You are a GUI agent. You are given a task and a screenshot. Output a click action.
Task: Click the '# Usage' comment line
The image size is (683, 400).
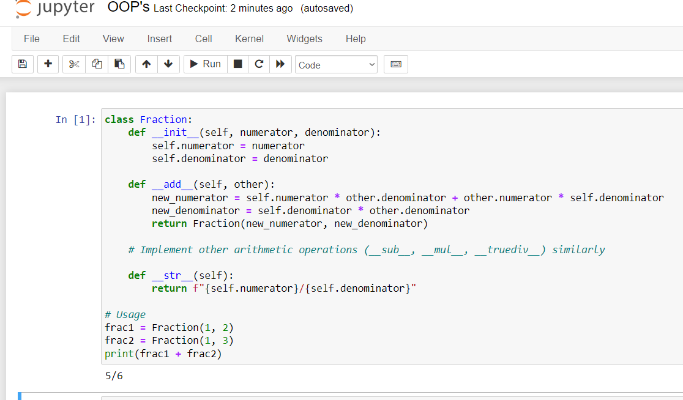point(125,315)
